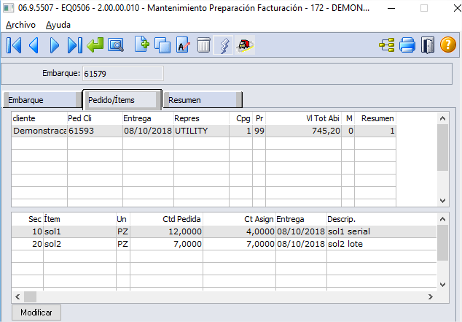Image resolution: width=462 pixels, height=322 pixels.
Task: Open the Archivo menu
Action: coord(20,25)
